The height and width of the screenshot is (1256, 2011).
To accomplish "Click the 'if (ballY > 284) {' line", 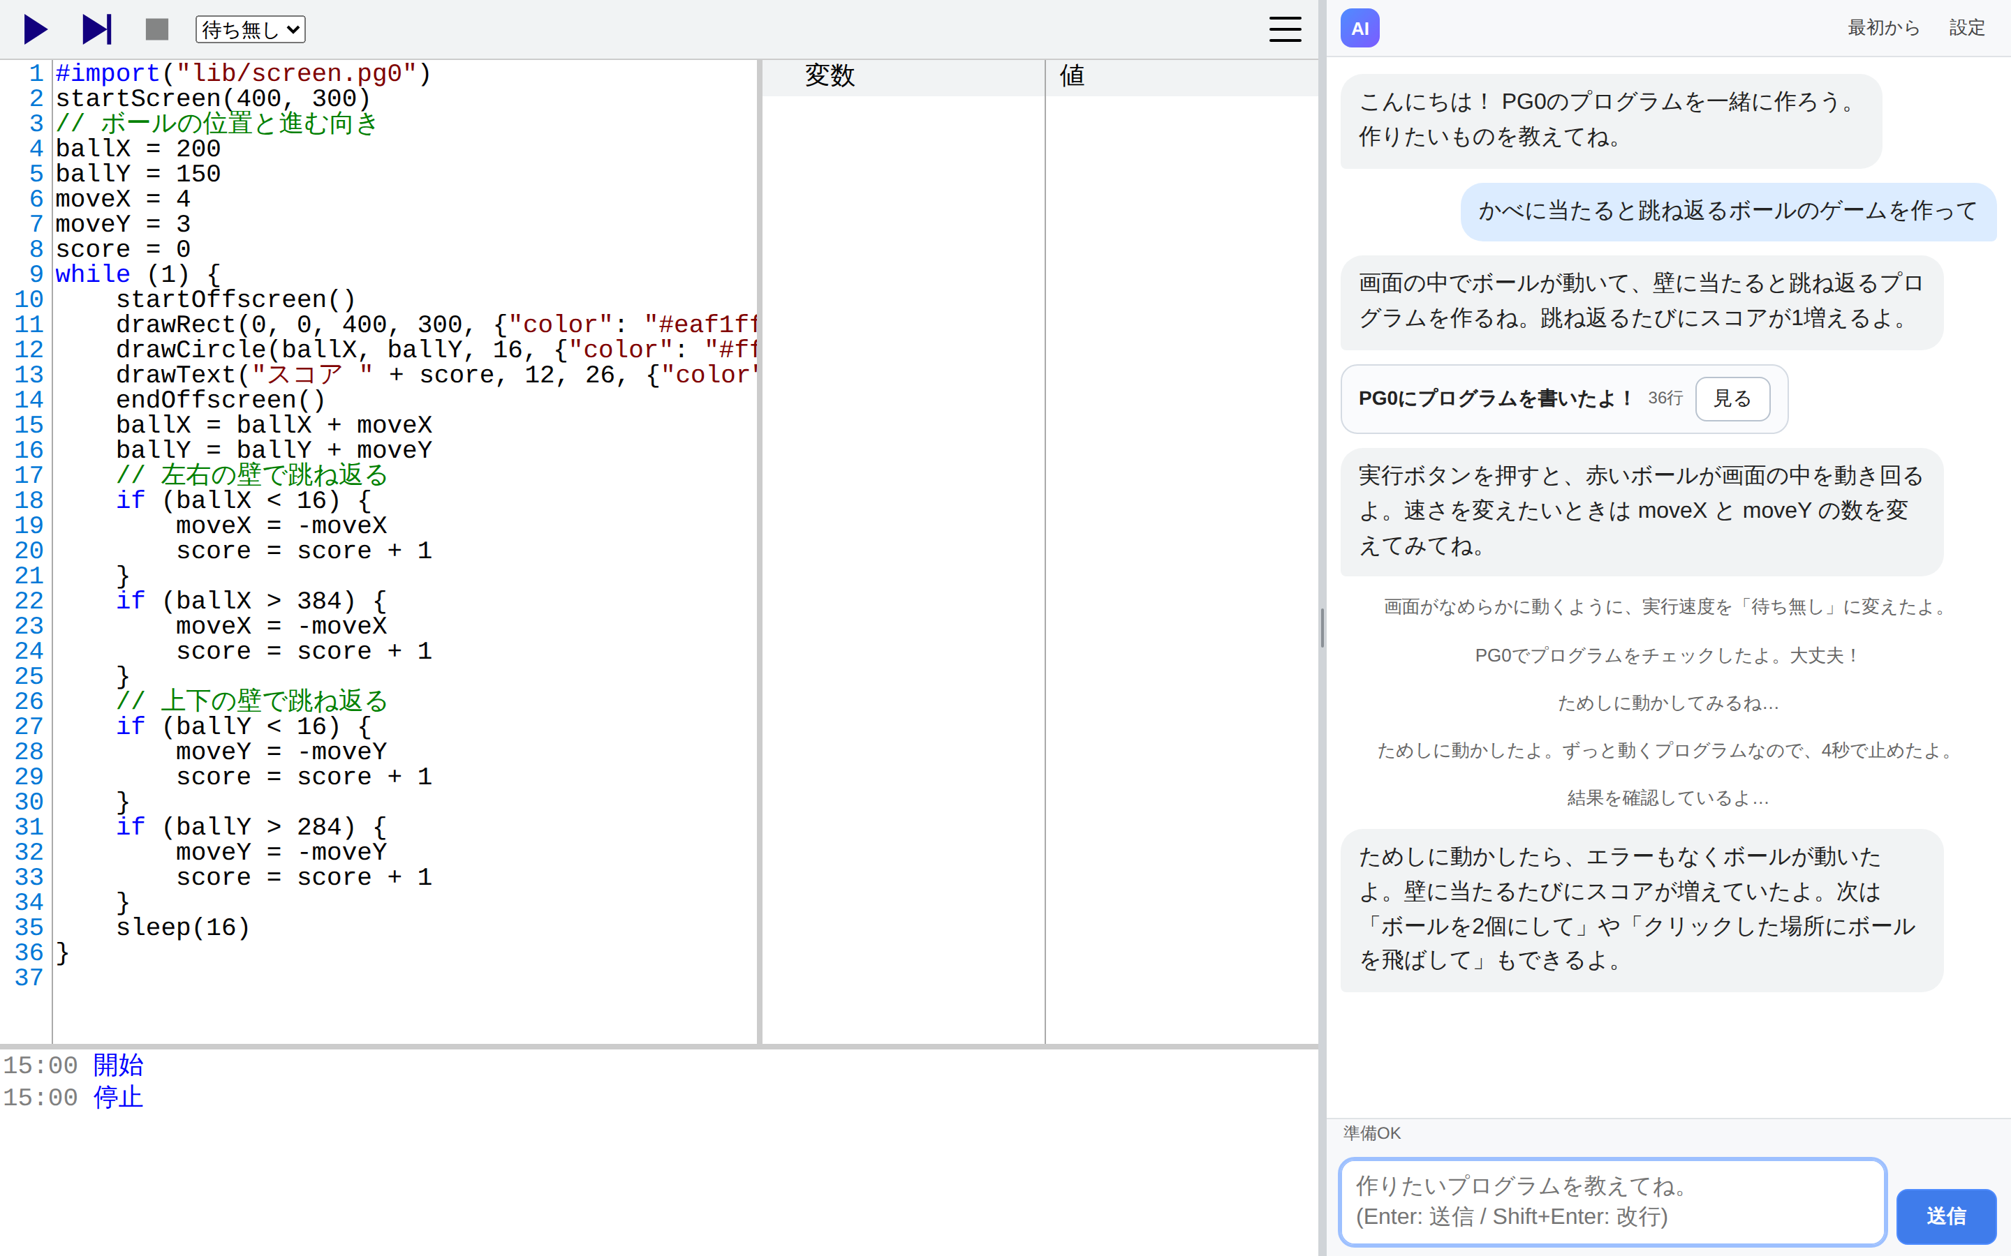I will coord(251,827).
